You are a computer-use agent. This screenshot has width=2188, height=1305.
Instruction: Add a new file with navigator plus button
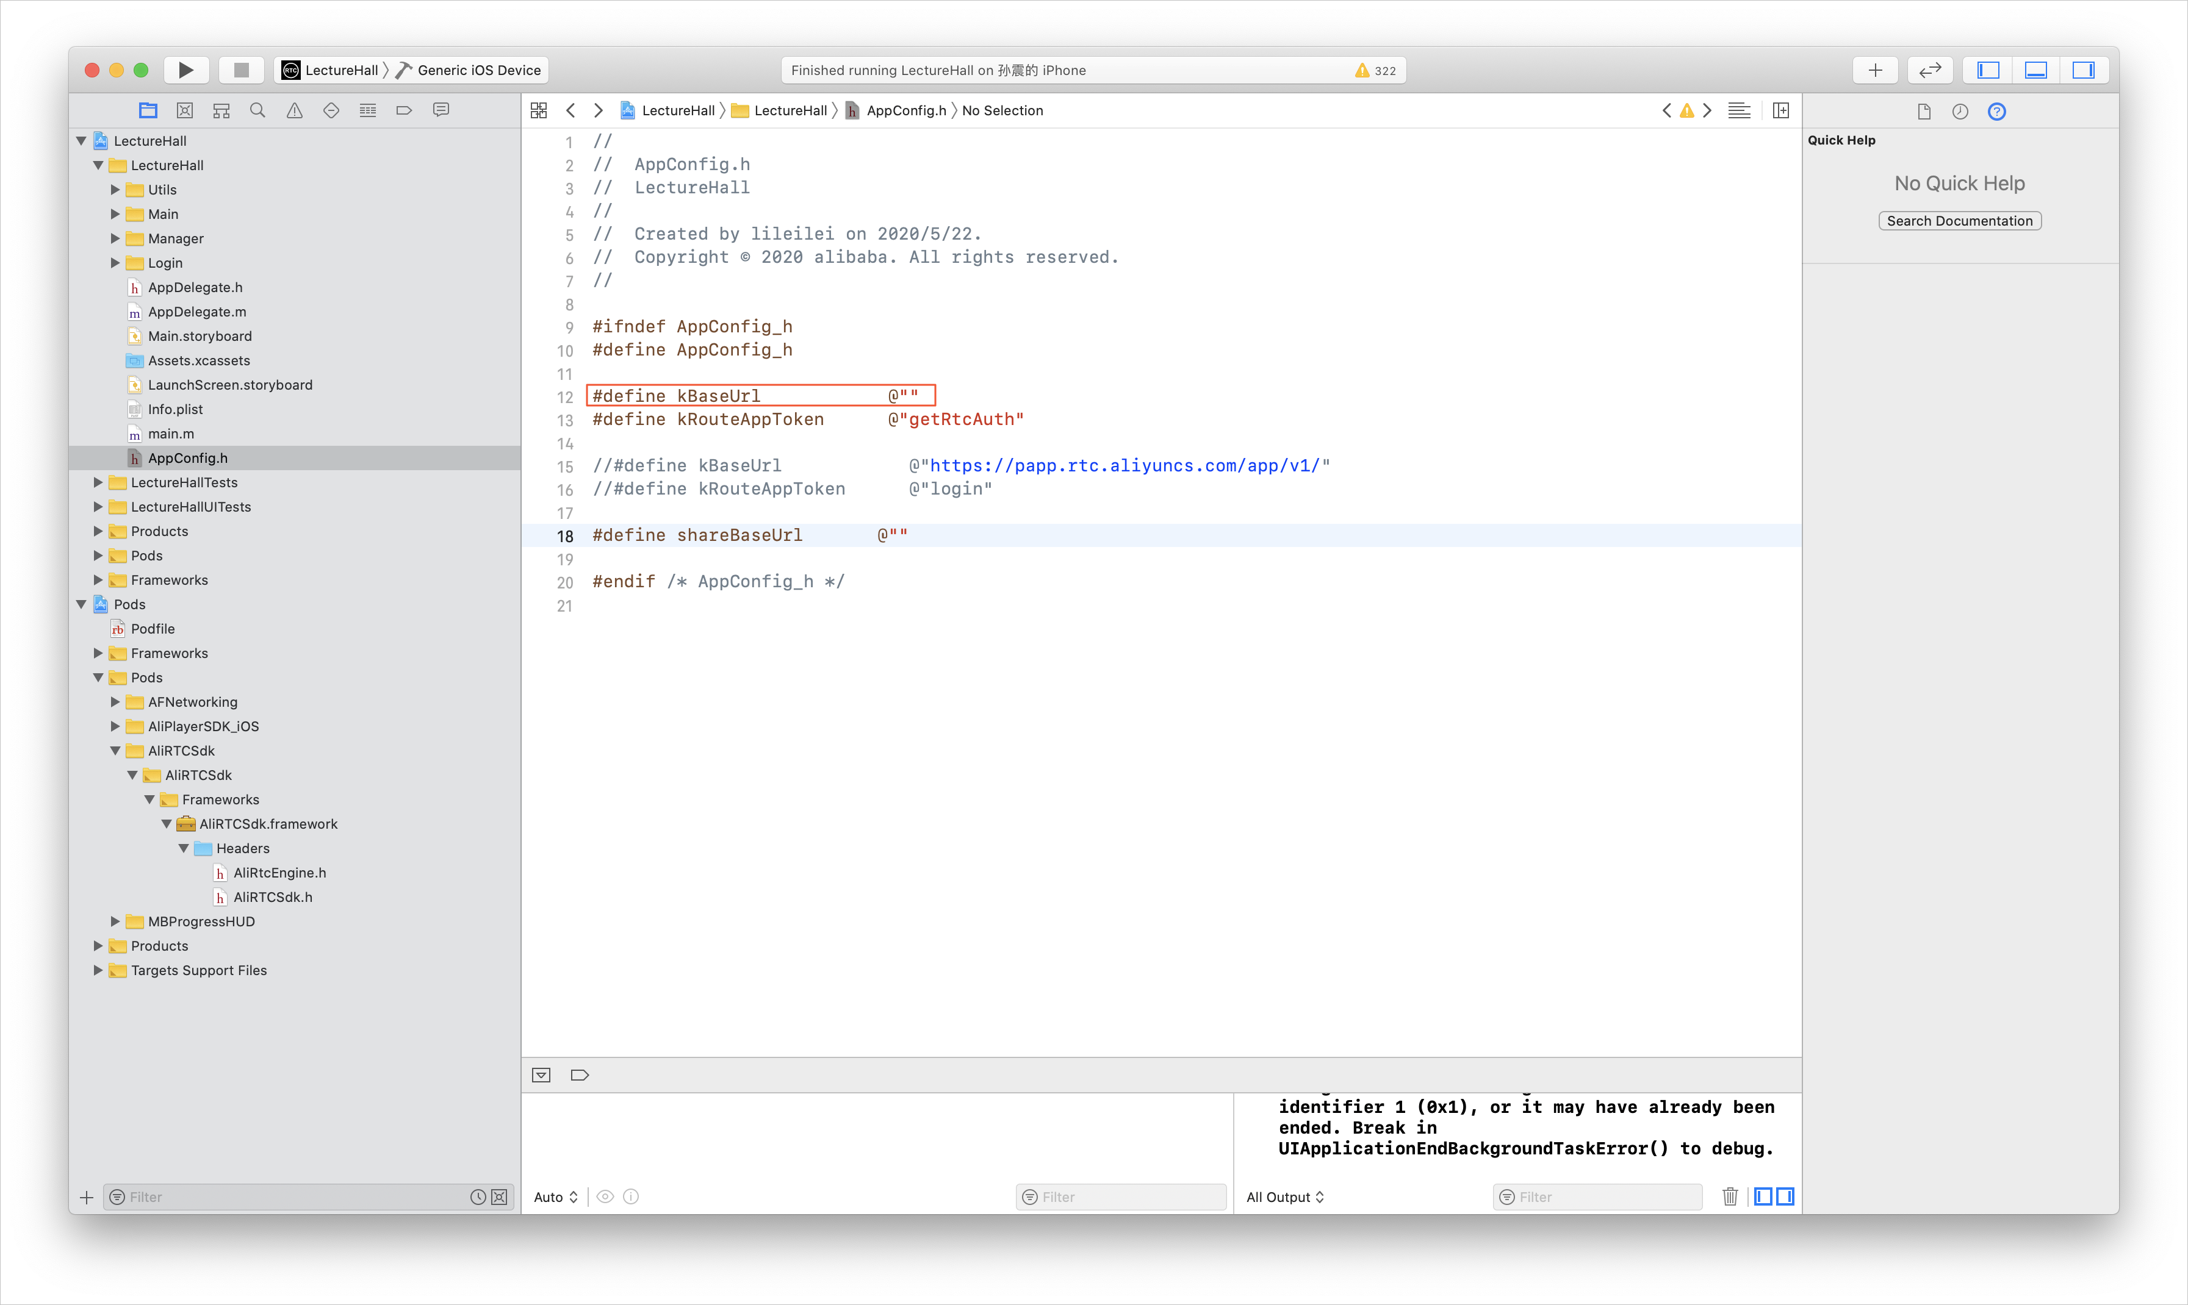(x=86, y=1197)
